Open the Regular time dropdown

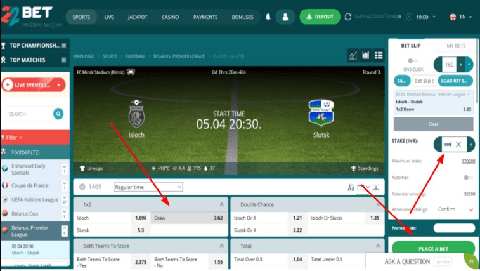(x=148, y=187)
